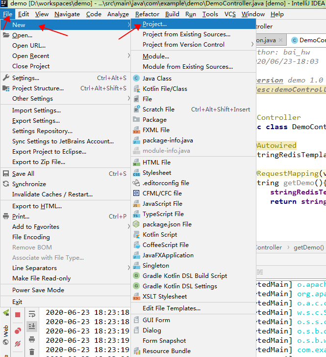Select Singleton template entry

(194, 266)
